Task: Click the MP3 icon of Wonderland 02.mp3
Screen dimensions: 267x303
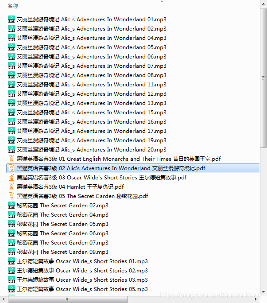Action: [x=12, y=29]
